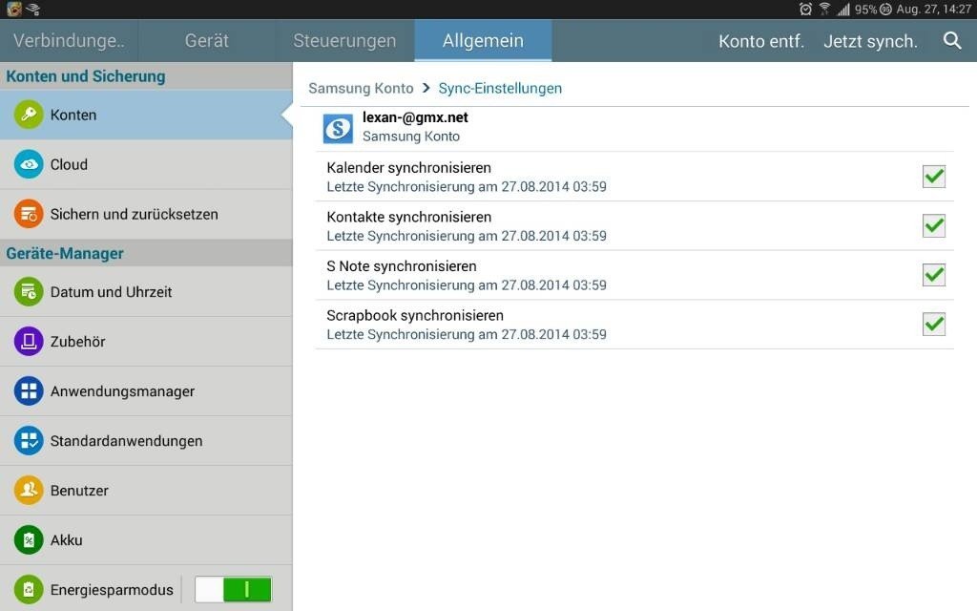Tap the Anwendungsmanager grid icon
Viewport: 977px width, 611px height.
click(29, 390)
